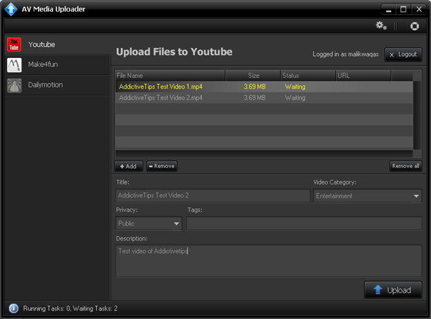Add a new file to the list
The width and height of the screenshot is (431, 319).
pos(129,166)
